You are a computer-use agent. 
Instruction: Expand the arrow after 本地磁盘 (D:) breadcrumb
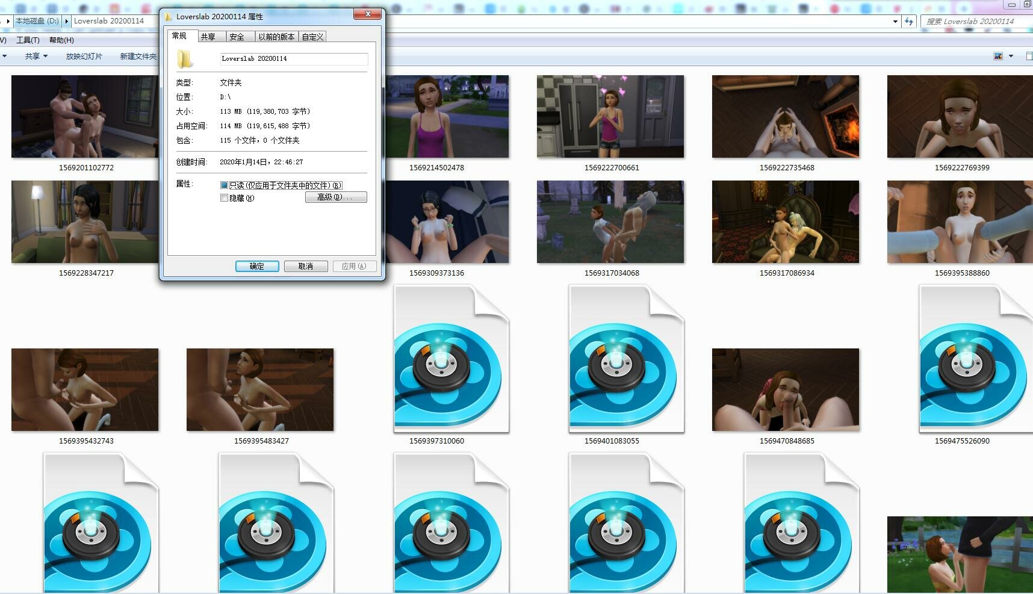click(66, 21)
